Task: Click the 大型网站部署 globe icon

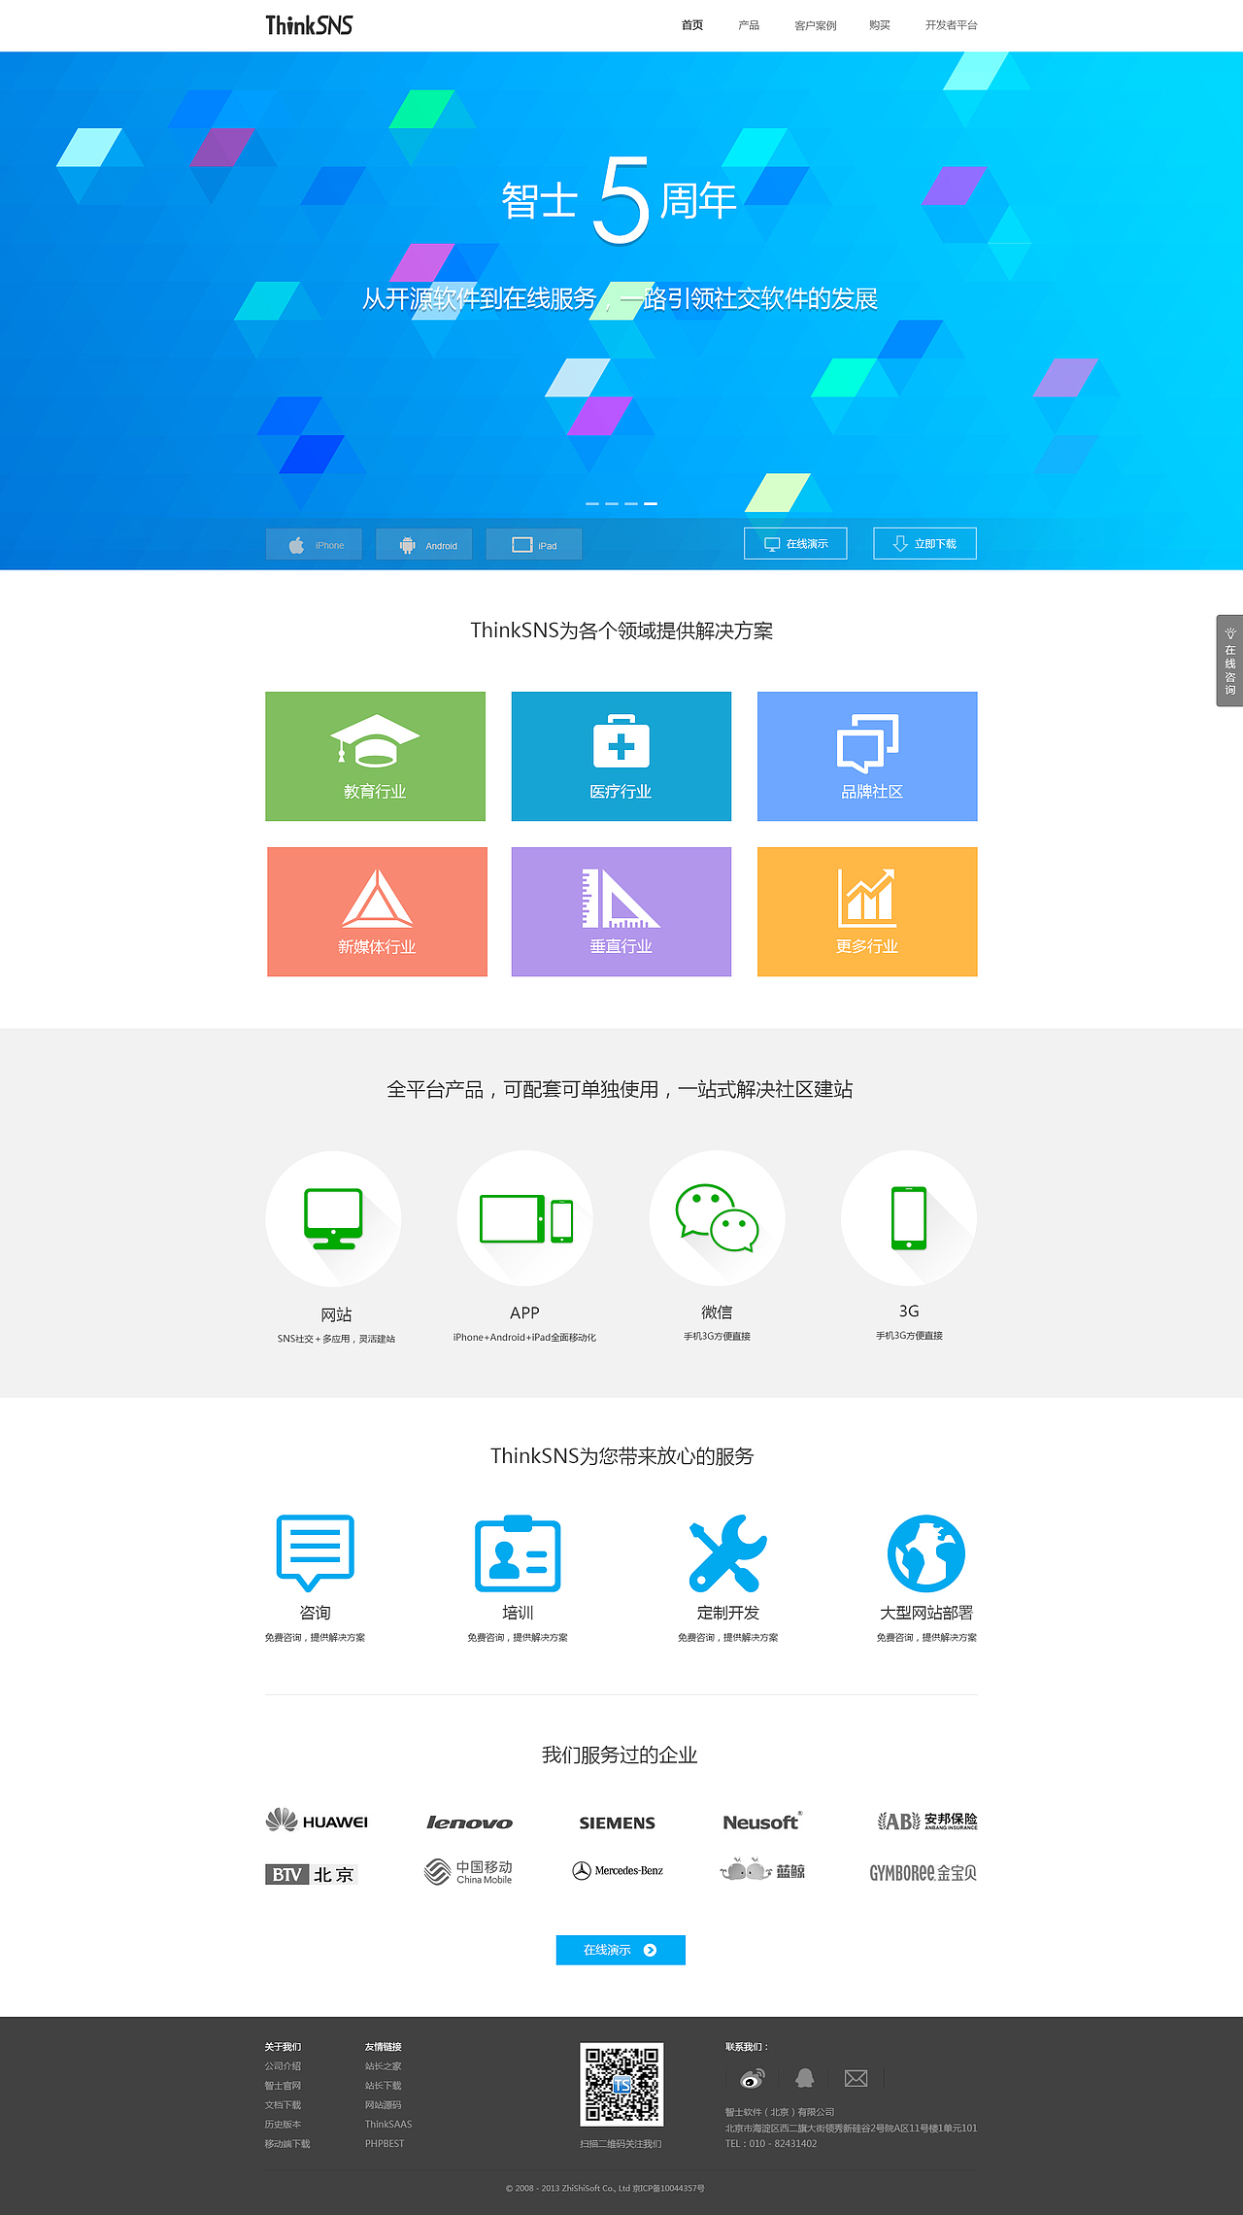Action: pyautogui.click(x=926, y=1552)
